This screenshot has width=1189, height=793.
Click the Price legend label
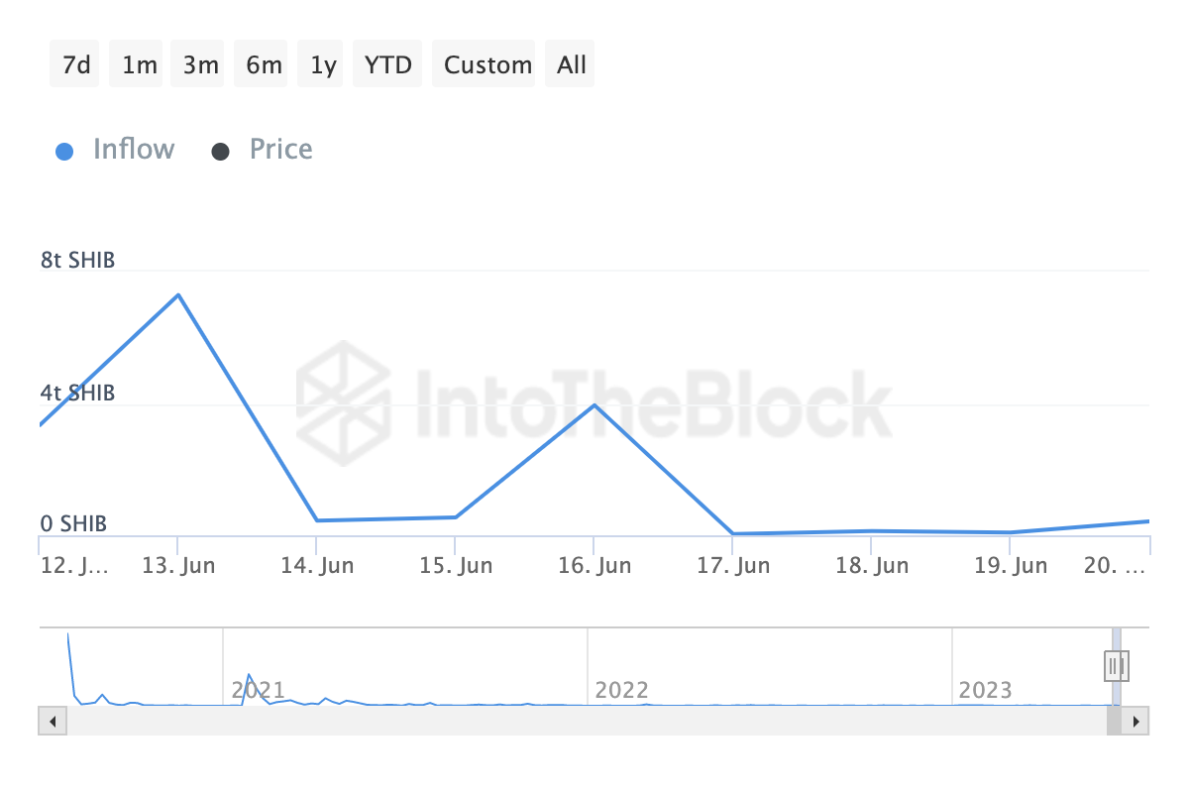[280, 150]
